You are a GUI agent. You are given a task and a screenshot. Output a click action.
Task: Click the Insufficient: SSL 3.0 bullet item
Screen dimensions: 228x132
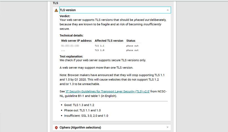(86, 116)
